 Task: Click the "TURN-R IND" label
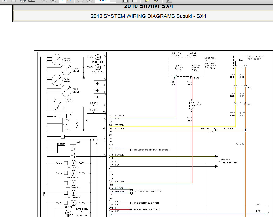pyautogui.click(x=98, y=62)
